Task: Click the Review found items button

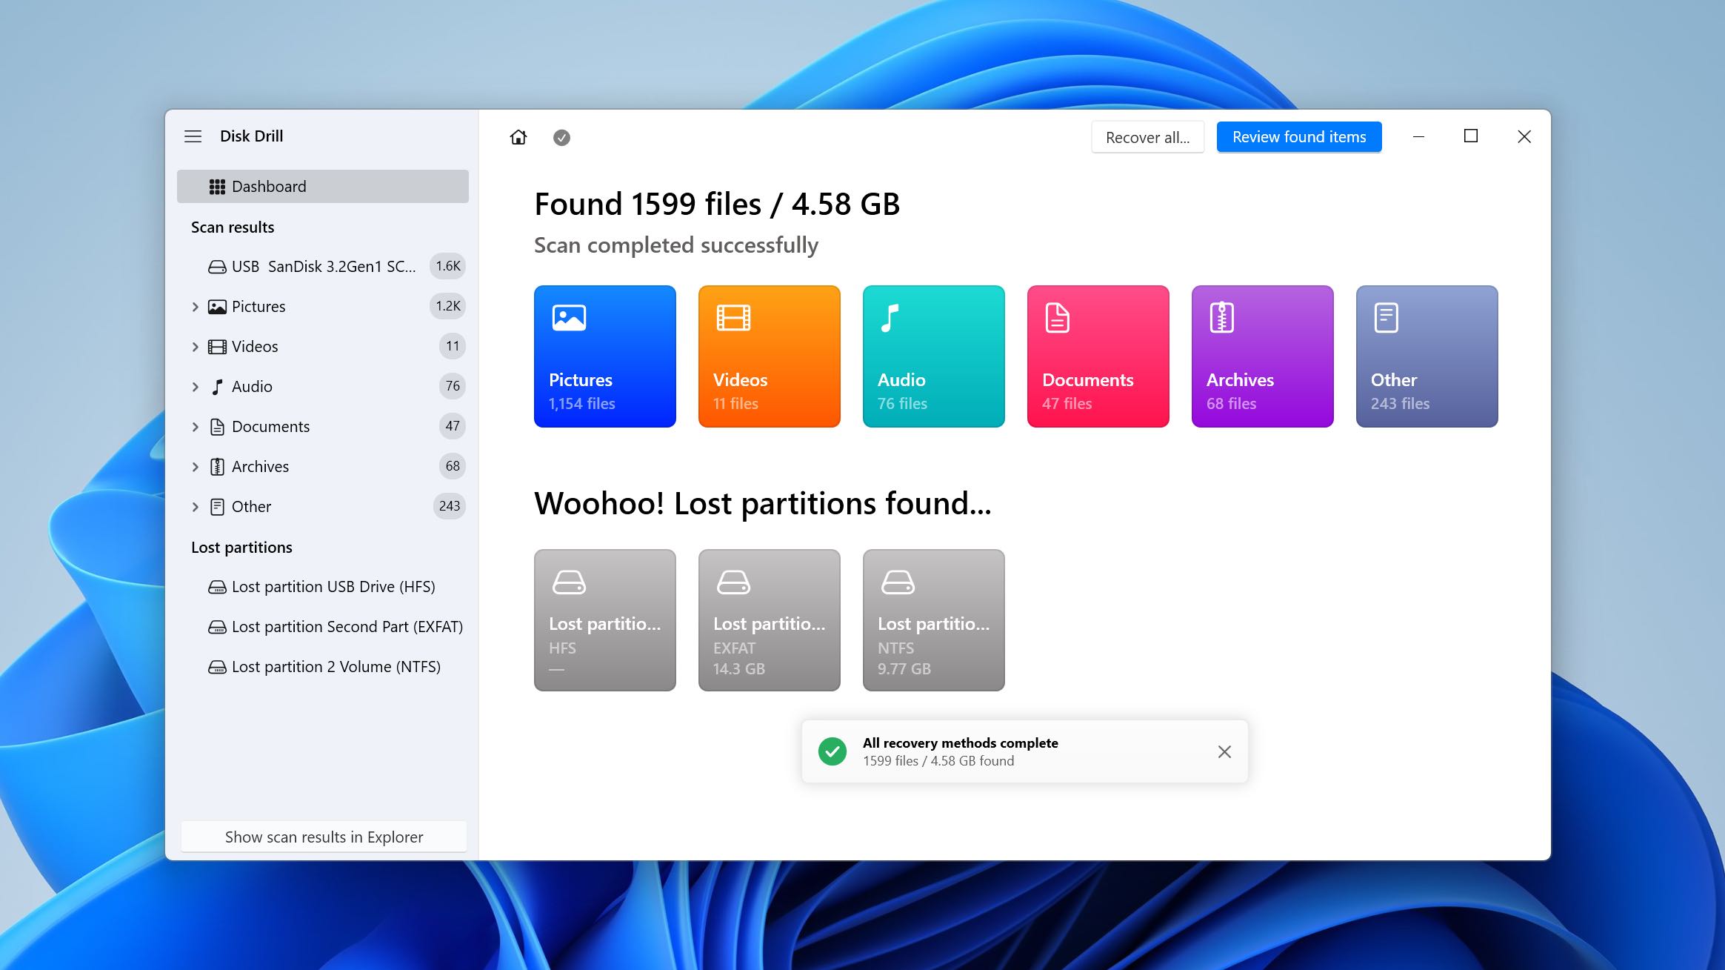Action: 1298,137
